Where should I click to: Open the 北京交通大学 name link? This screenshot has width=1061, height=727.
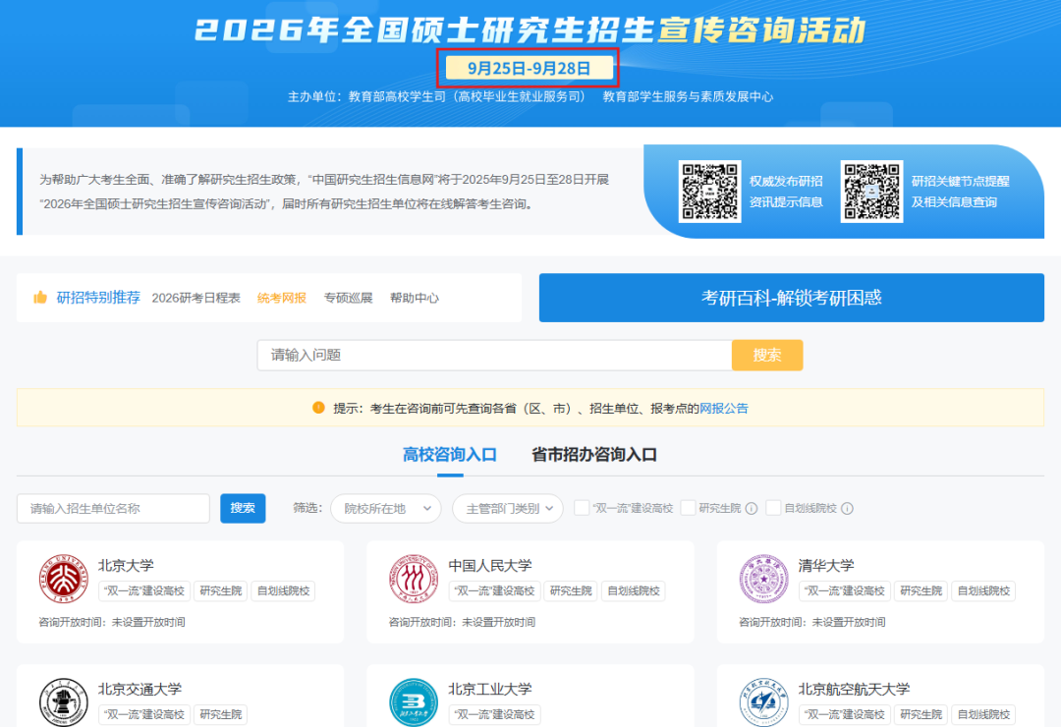pyautogui.click(x=140, y=689)
